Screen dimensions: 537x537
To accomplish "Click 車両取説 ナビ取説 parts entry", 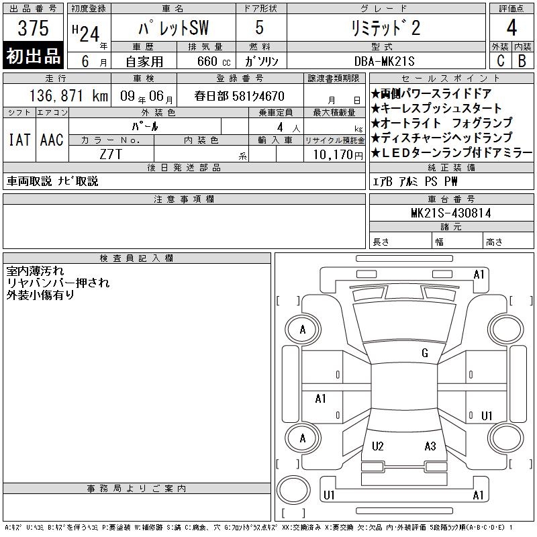I will tap(52, 181).
